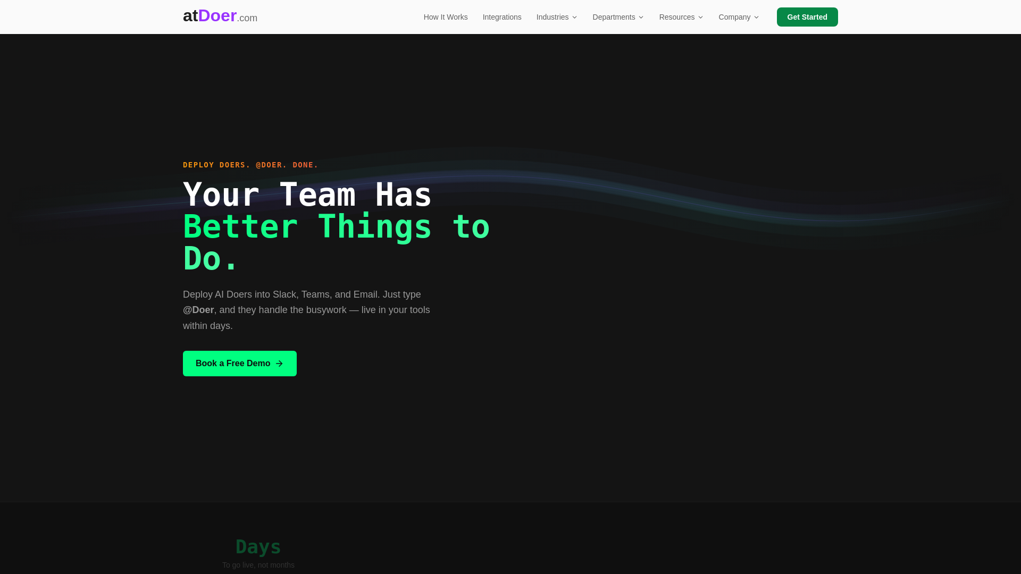Click the 'DEPLOY DOERS. @DOER. DONE.' tagline
1021x574 pixels.
tap(250, 165)
